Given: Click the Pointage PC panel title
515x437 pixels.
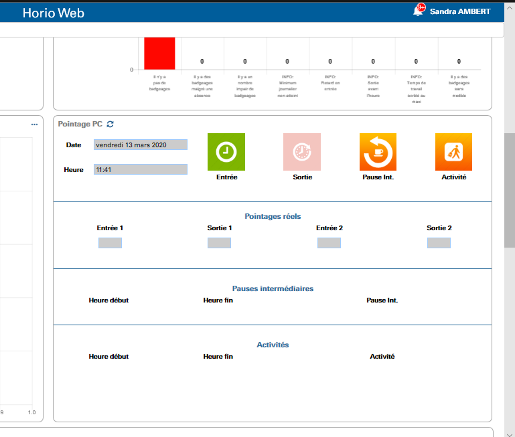Looking at the screenshot, I should coord(80,124).
